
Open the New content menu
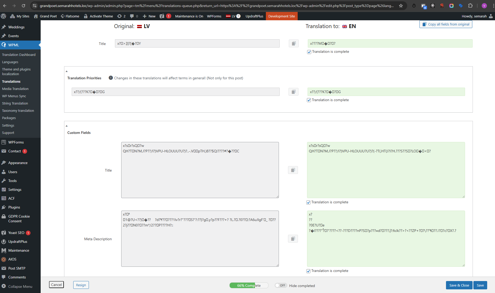(149, 16)
